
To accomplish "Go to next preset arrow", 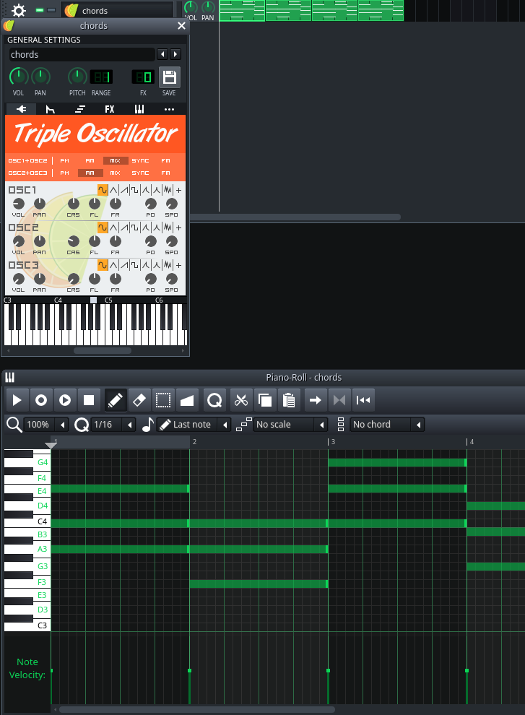I will (175, 54).
